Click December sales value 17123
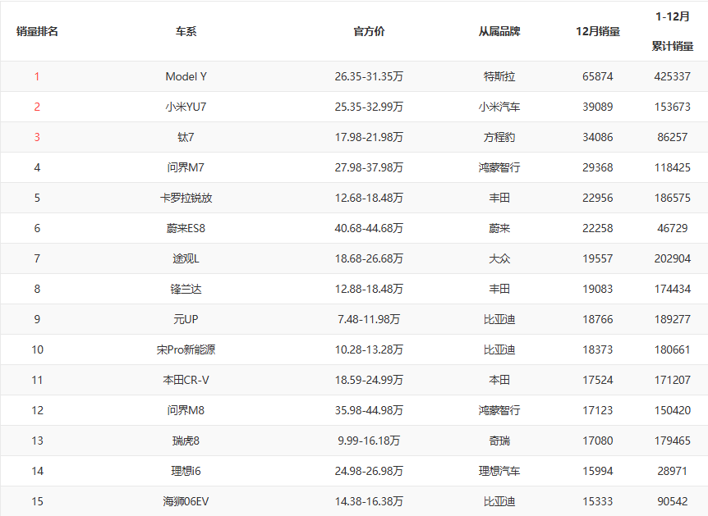Image resolution: width=708 pixels, height=516 pixels. pyautogui.click(x=598, y=410)
